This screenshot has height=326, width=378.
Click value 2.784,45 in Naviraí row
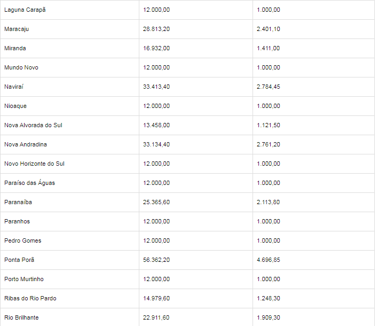point(268,87)
